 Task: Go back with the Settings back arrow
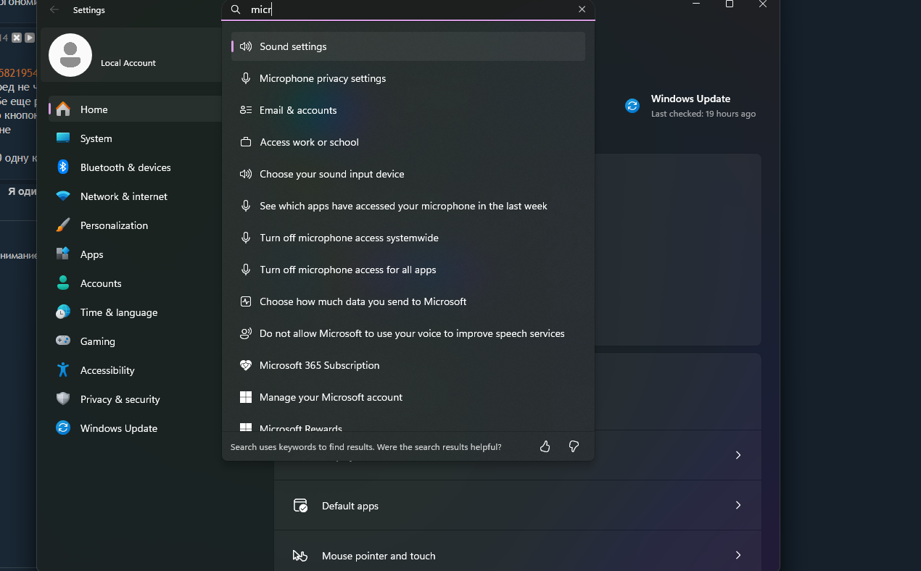[54, 10]
